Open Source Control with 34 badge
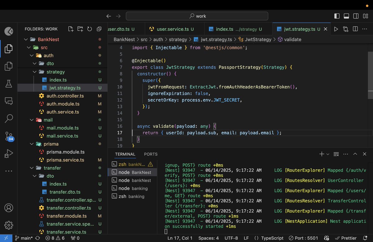 9,136
